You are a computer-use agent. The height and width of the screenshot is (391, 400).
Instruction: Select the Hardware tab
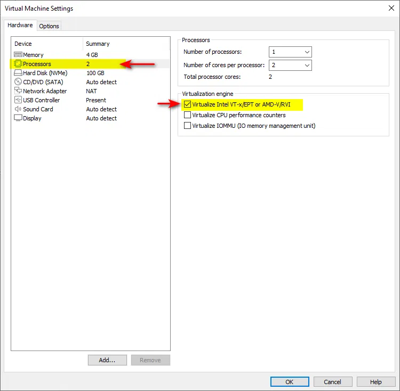[20, 25]
